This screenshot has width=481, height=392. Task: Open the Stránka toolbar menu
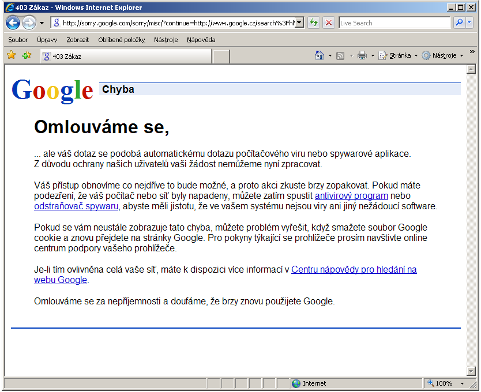[398, 55]
